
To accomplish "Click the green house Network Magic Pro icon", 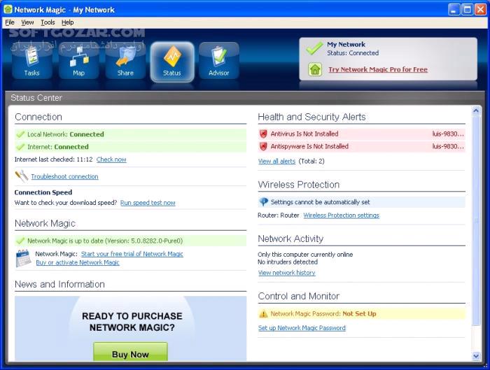I will (x=315, y=69).
